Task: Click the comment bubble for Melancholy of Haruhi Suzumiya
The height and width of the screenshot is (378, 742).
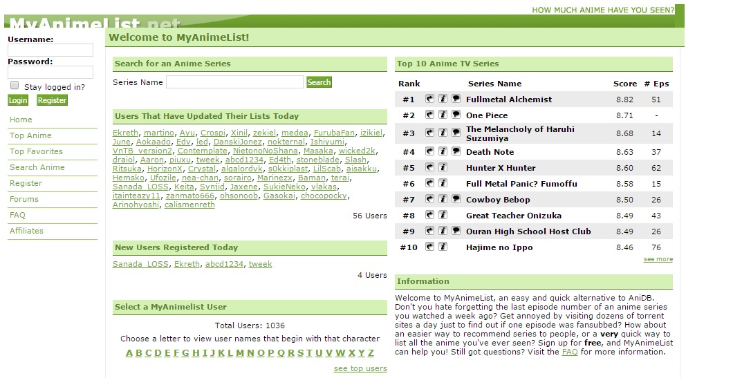Action: tap(456, 133)
